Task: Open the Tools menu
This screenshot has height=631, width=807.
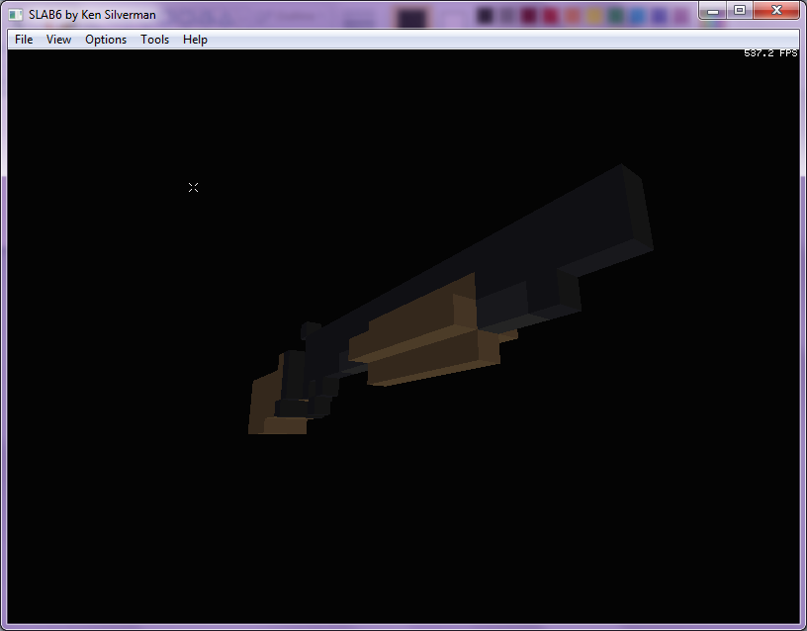Action: tap(154, 40)
